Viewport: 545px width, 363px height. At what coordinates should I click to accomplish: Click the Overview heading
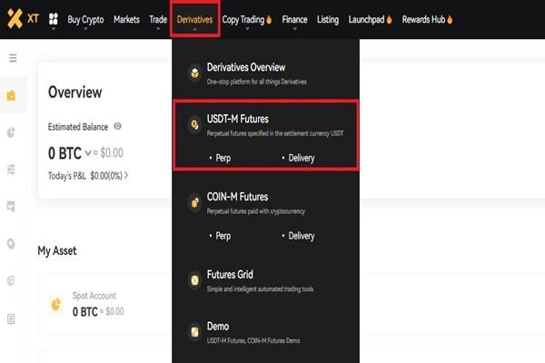click(x=75, y=93)
